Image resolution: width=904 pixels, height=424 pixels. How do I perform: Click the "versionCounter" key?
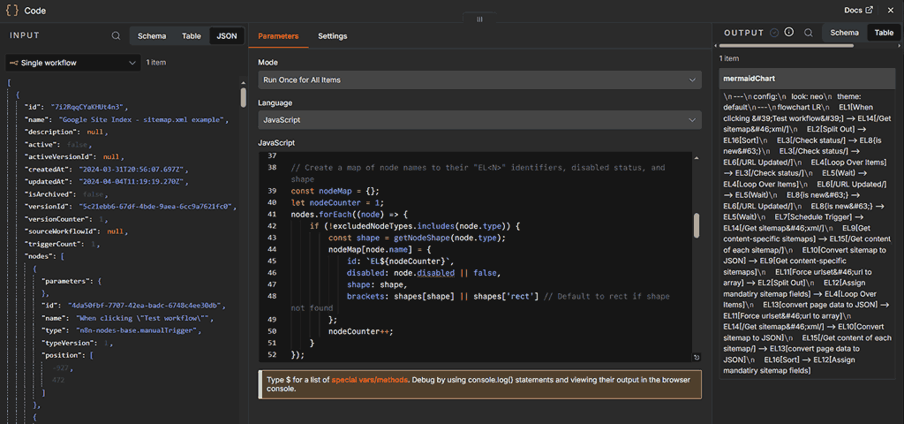point(57,219)
